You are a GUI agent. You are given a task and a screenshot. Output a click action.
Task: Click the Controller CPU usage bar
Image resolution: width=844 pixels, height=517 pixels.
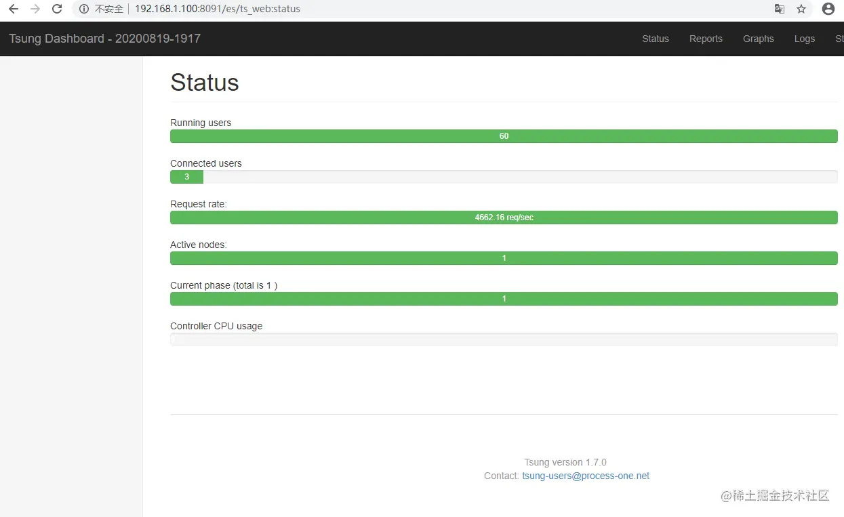504,339
